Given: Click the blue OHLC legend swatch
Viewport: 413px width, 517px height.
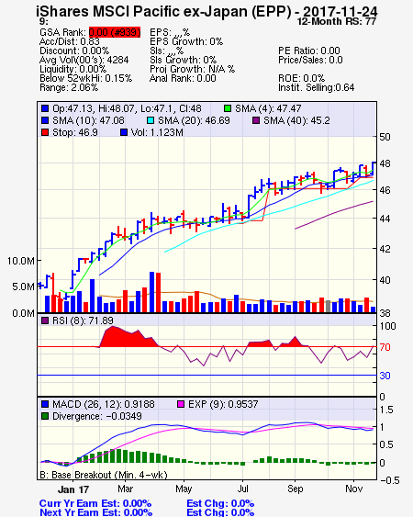Looking at the screenshot, I should pyautogui.click(x=45, y=108).
